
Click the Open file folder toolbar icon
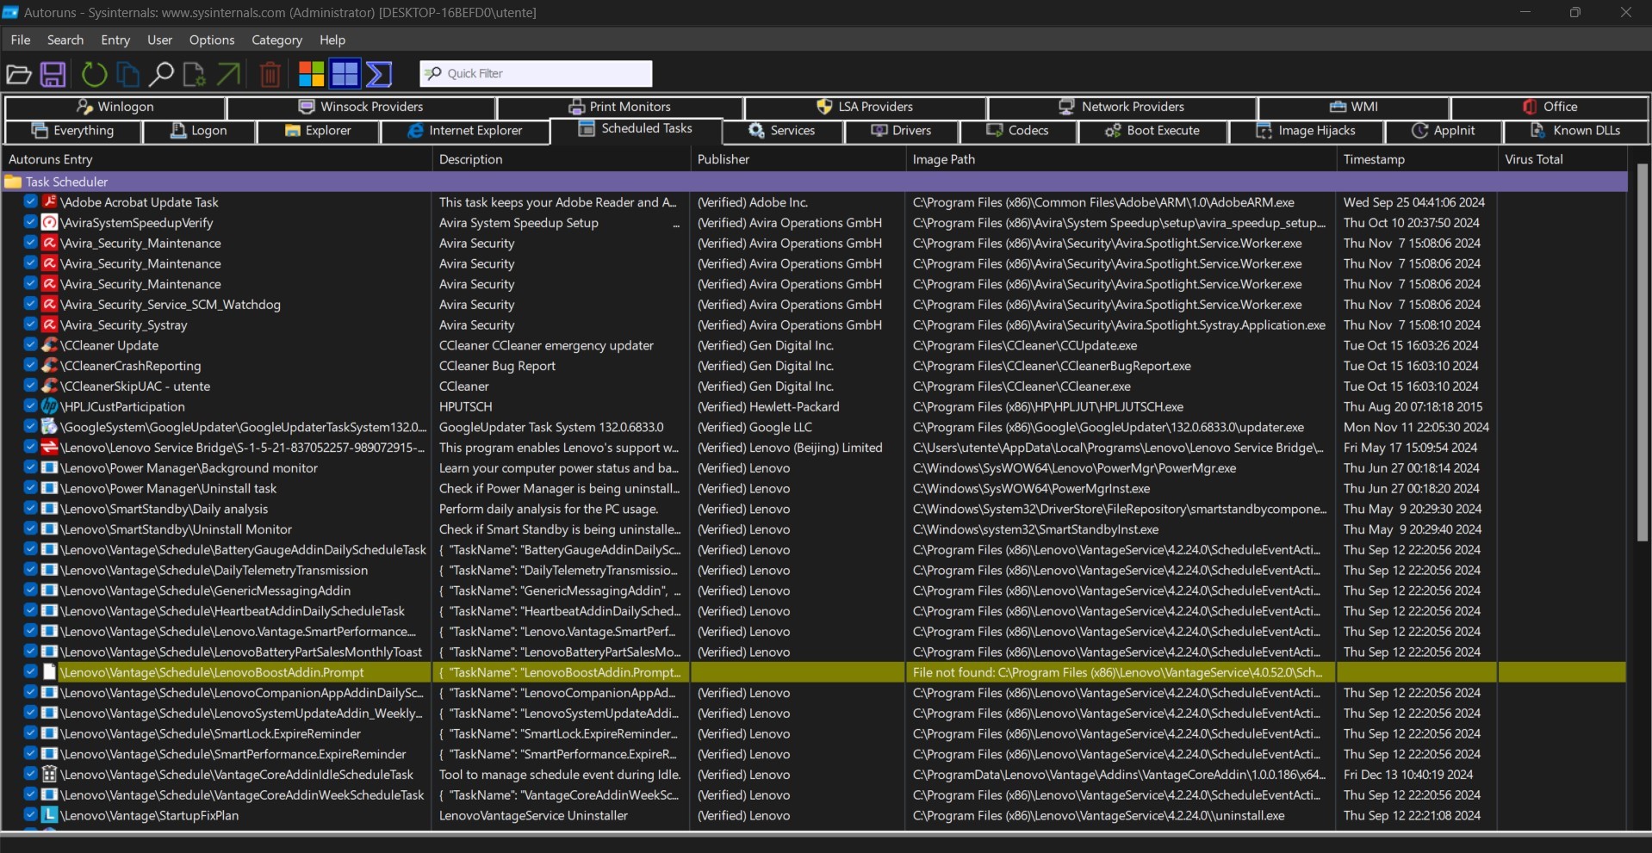click(x=19, y=74)
